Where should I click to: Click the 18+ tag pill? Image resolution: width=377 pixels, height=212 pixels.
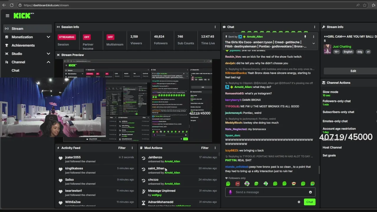(336, 52)
